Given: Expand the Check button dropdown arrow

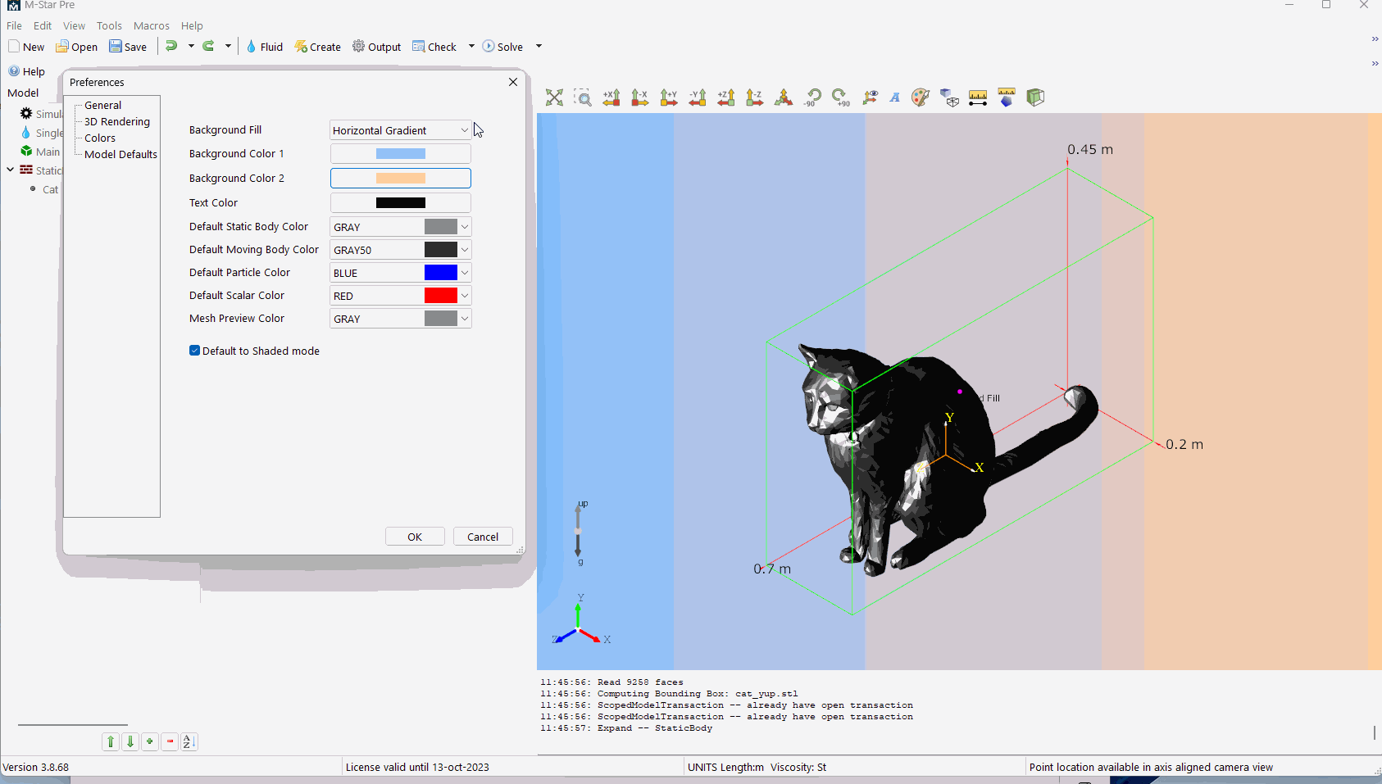Looking at the screenshot, I should click(471, 46).
